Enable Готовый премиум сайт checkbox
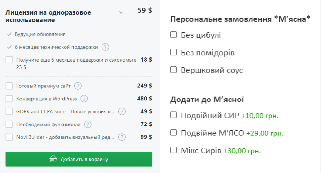 (9, 86)
